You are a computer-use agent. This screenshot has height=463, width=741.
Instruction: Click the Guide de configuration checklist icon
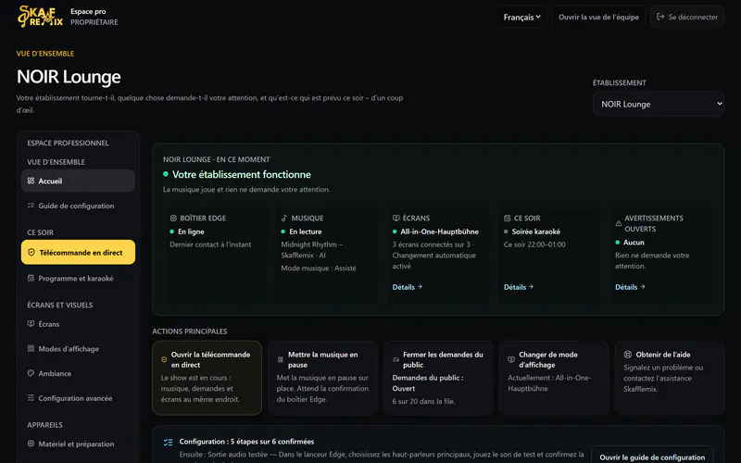click(31, 206)
